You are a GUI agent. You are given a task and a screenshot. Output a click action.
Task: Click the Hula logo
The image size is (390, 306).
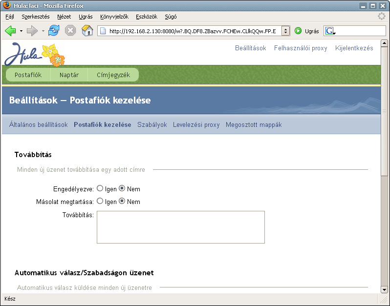point(35,54)
